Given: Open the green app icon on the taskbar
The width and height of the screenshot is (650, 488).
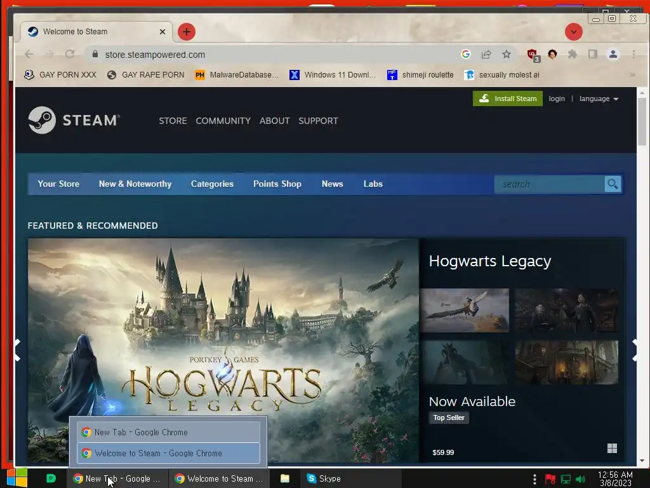Looking at the screenshot, I should [x=51, y=478].
